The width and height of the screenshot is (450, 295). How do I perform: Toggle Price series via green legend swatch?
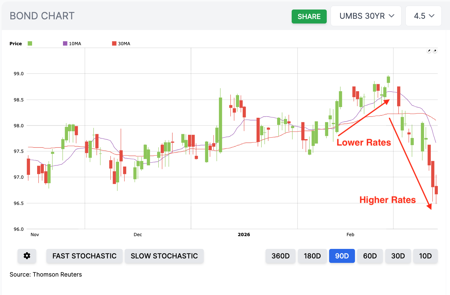30,43
